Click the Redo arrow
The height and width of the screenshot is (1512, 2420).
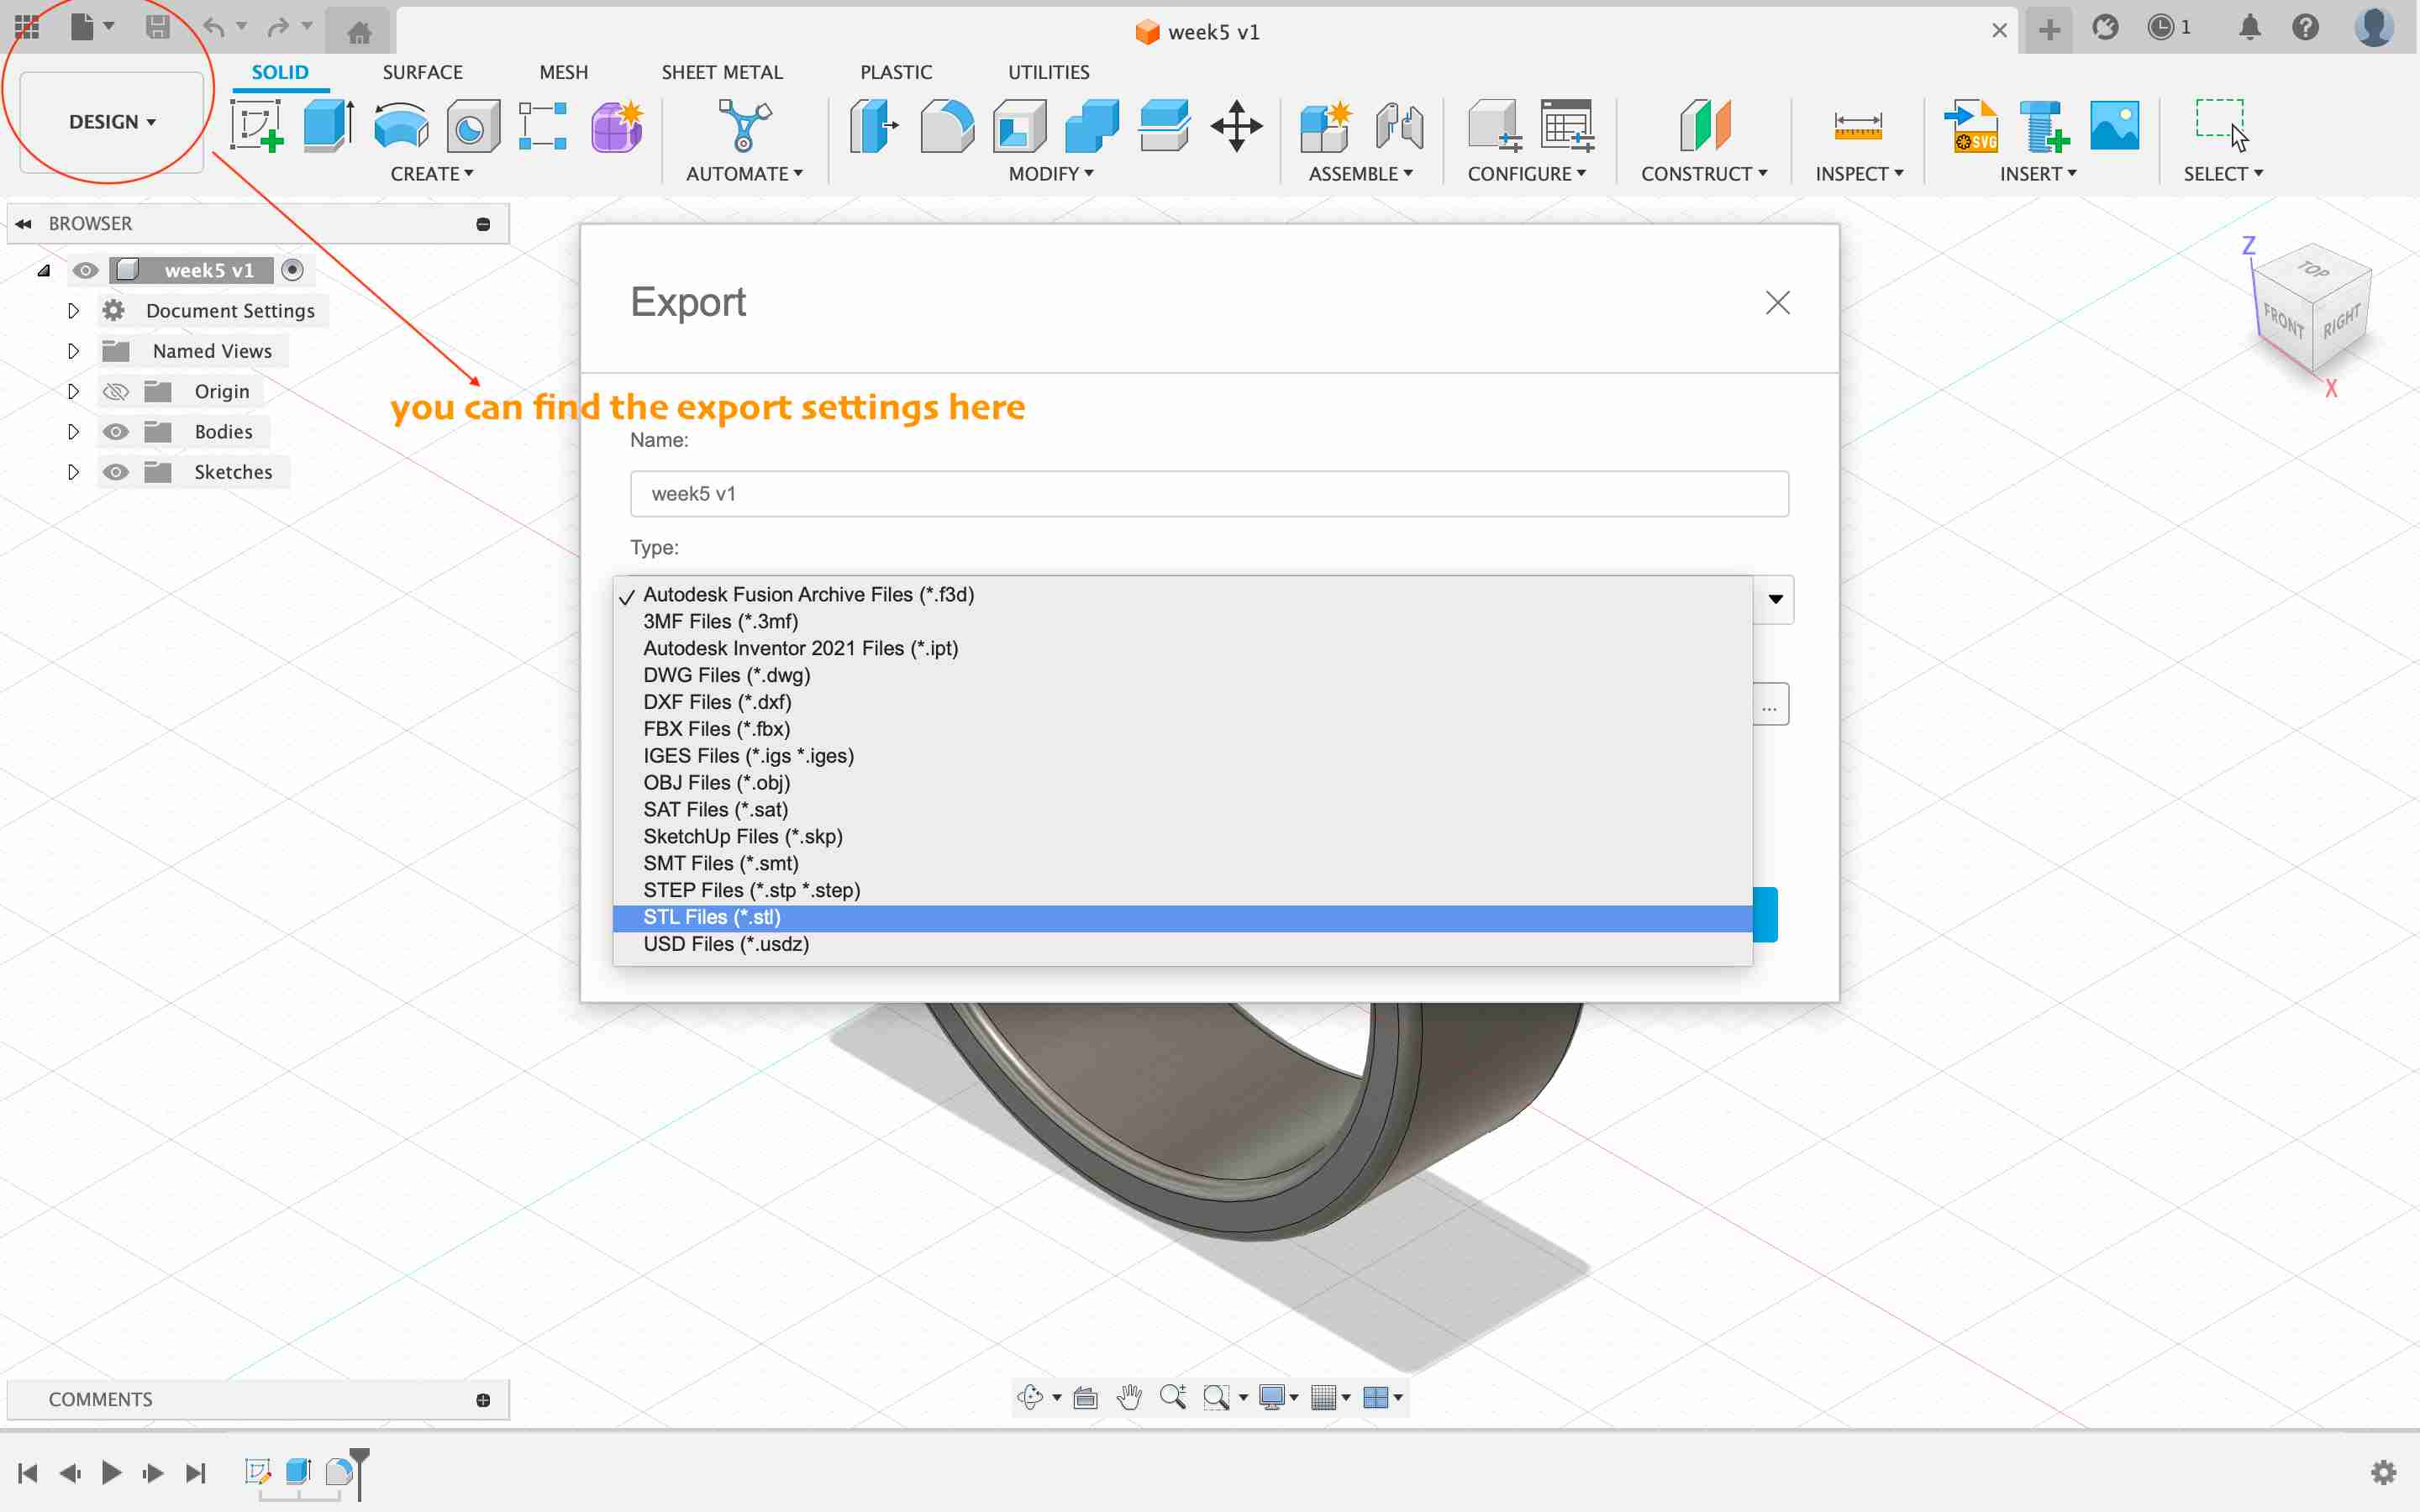279,27
